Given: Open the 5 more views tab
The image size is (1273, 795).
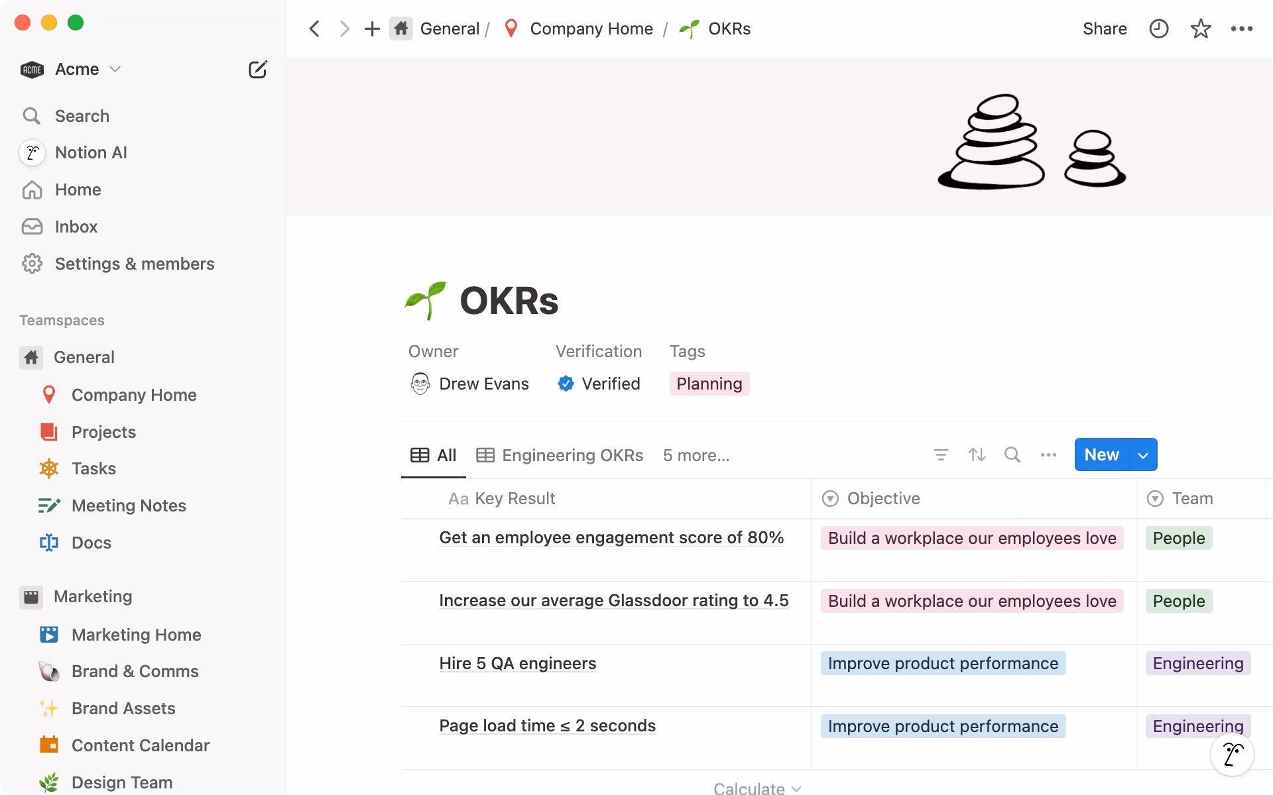Looking at the screenshot, I should (695, 455).
